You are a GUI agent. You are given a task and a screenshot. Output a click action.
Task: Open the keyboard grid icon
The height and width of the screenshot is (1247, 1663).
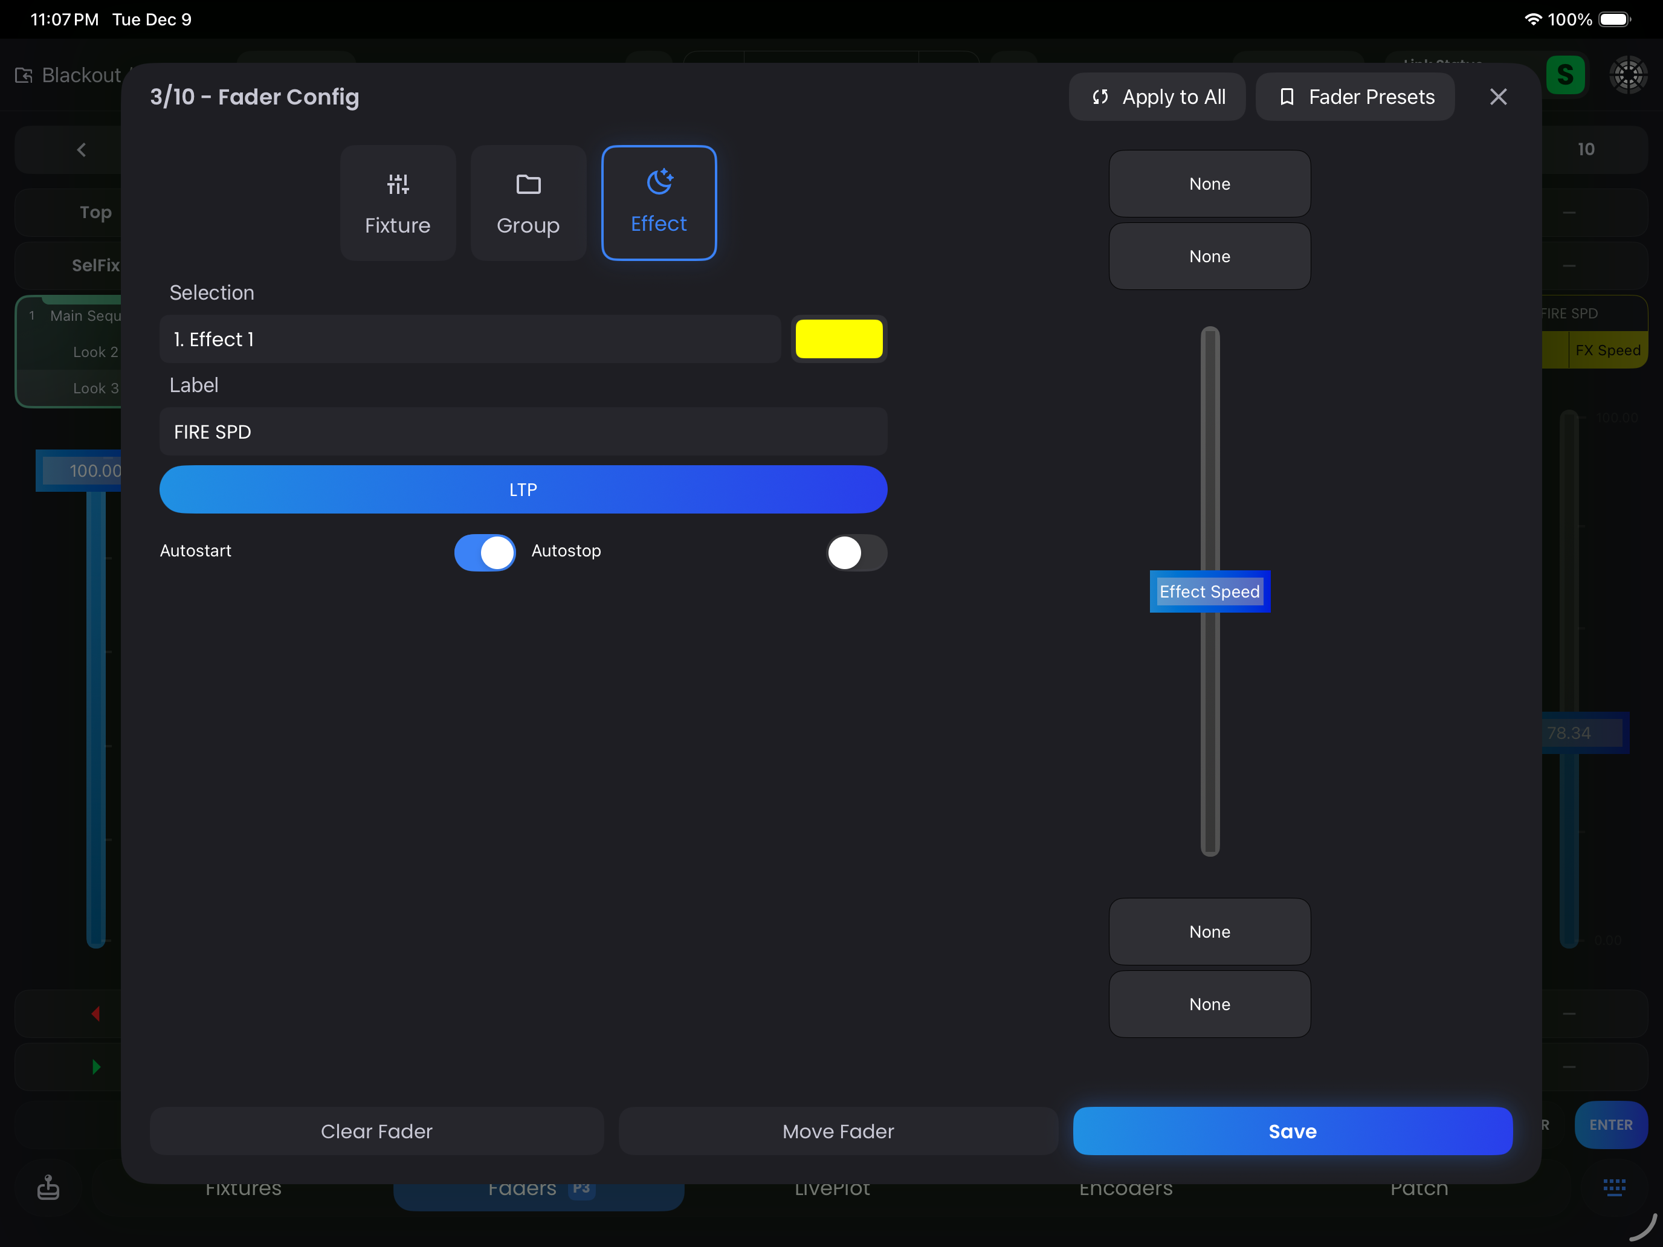[1613, 1187]
